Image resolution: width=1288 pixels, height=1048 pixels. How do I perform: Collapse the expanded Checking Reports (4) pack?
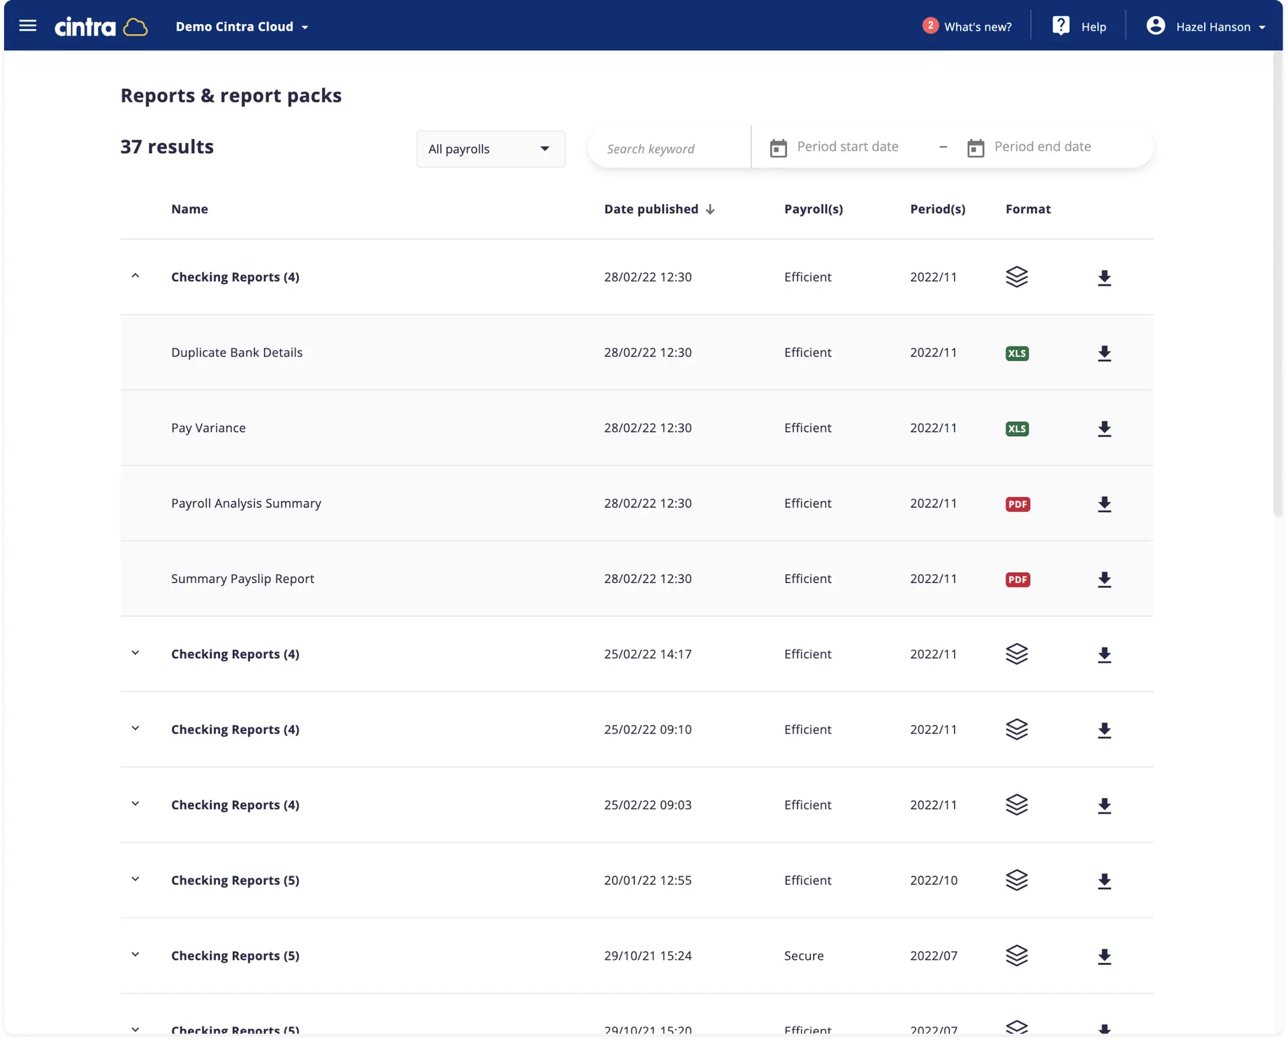coord(136,276)
